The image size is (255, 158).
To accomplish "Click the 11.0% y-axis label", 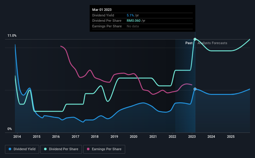I will [12, 36].
